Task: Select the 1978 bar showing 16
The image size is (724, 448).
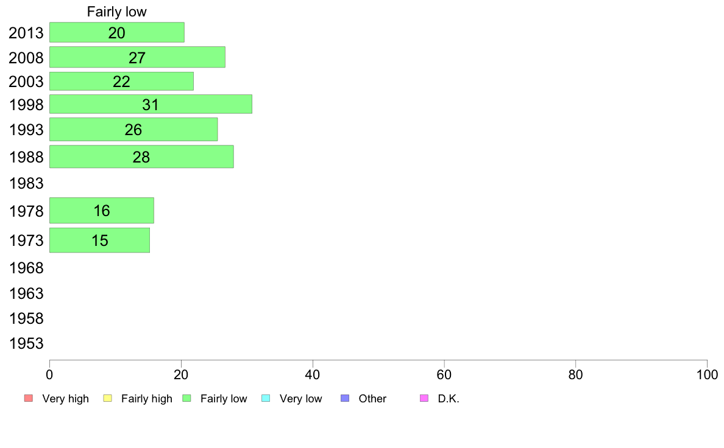Action: [102, 211]
